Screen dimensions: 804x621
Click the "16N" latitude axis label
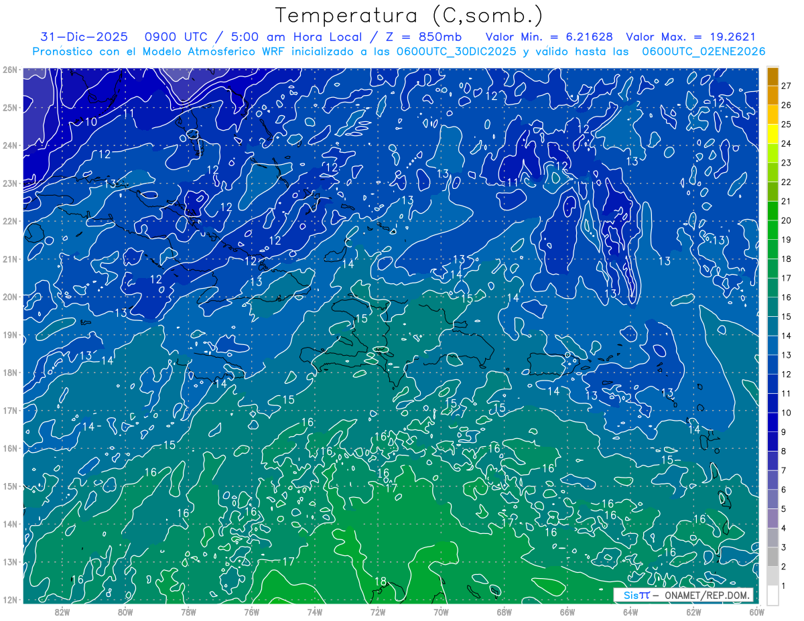click(x=10, y=448)
